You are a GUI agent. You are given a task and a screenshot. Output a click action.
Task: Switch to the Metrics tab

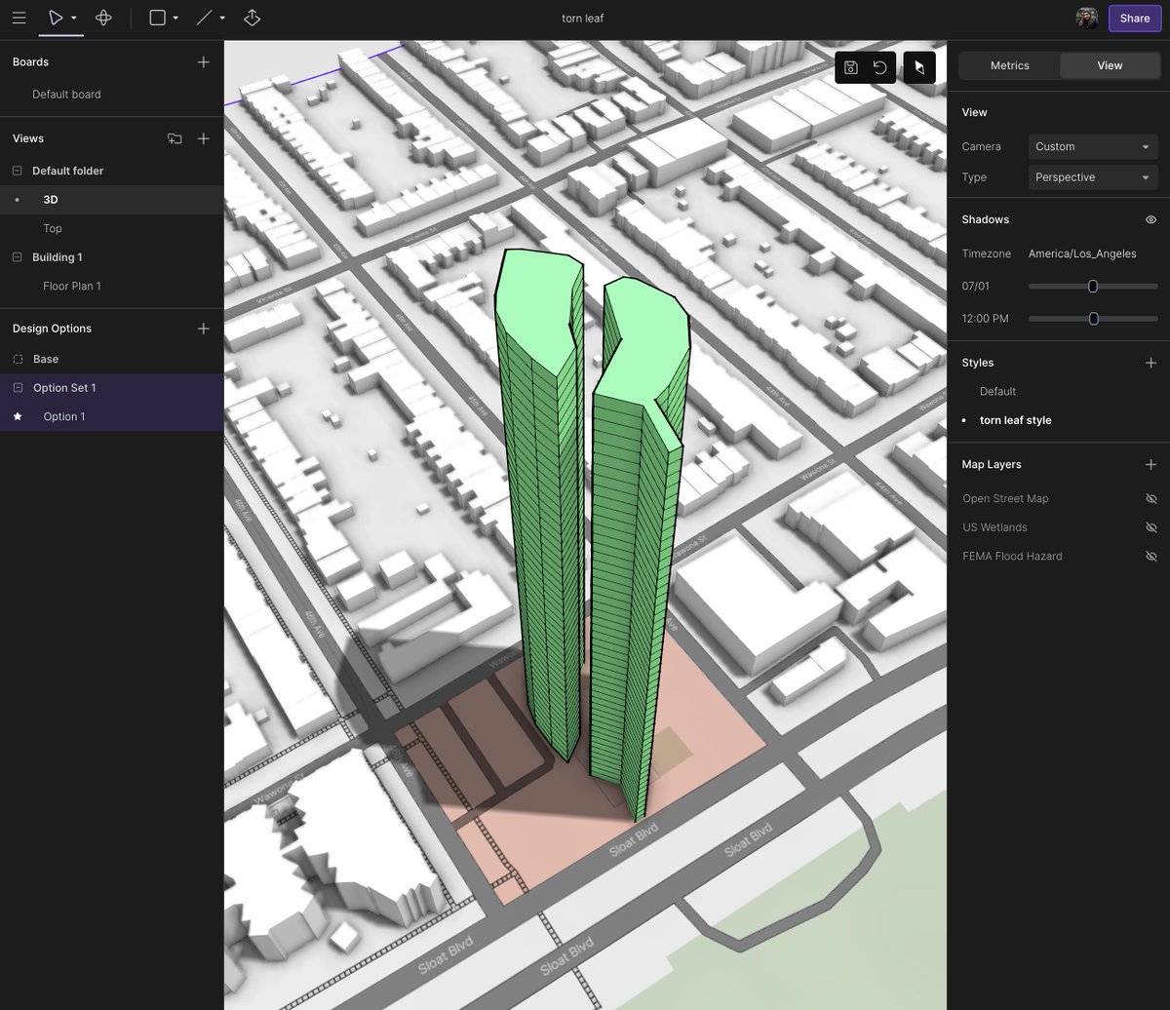1009,65
